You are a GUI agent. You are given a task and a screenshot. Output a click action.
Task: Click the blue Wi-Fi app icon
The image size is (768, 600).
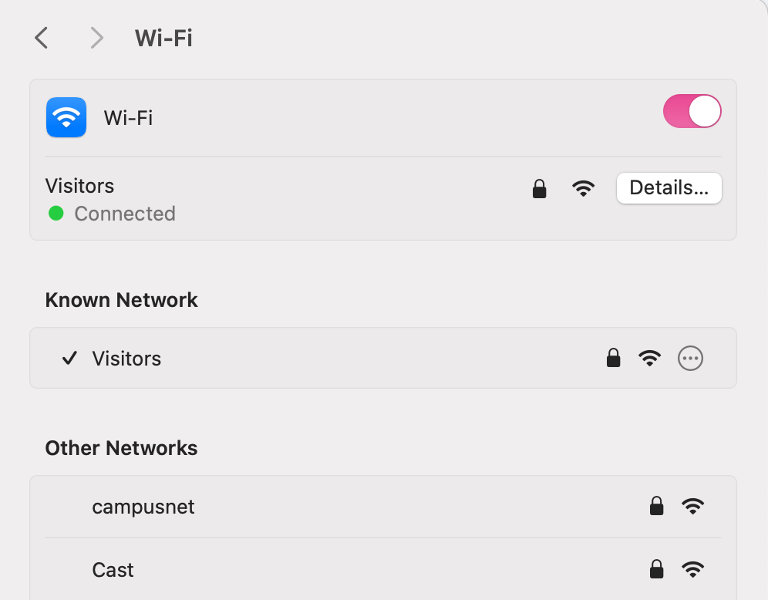pos(66,117)
